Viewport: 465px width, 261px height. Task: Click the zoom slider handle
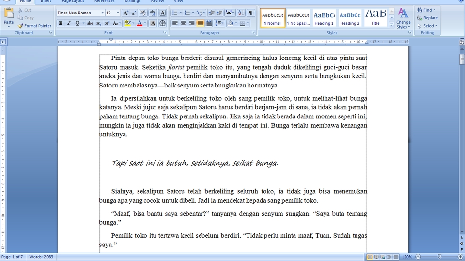tap(439, 257)
